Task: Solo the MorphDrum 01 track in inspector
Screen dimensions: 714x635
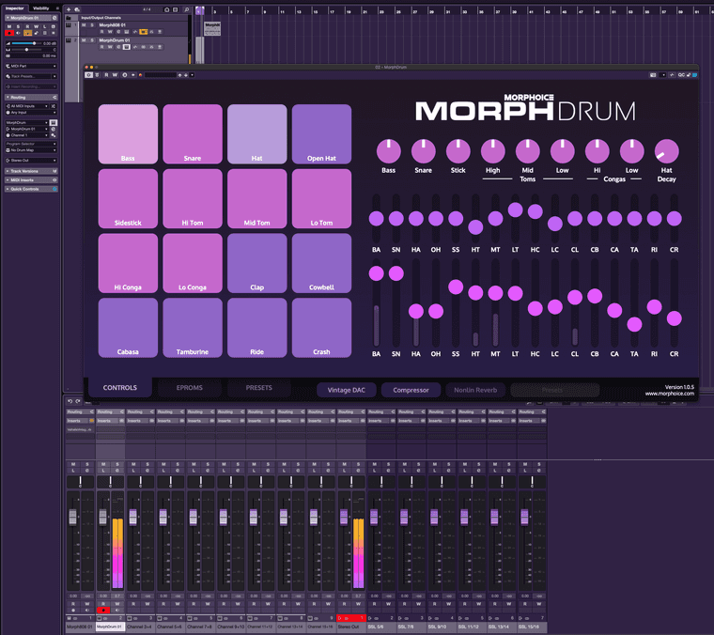Action: 18,26
